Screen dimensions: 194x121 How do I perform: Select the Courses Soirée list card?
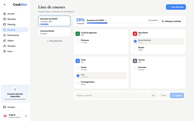[x=55, y=32]
